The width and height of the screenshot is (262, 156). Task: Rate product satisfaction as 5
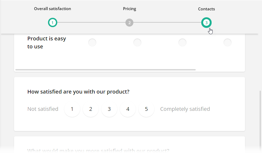[x=146, y=109]
